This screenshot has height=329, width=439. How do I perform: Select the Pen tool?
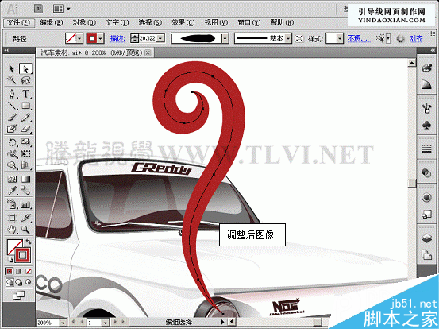point(11,94)
